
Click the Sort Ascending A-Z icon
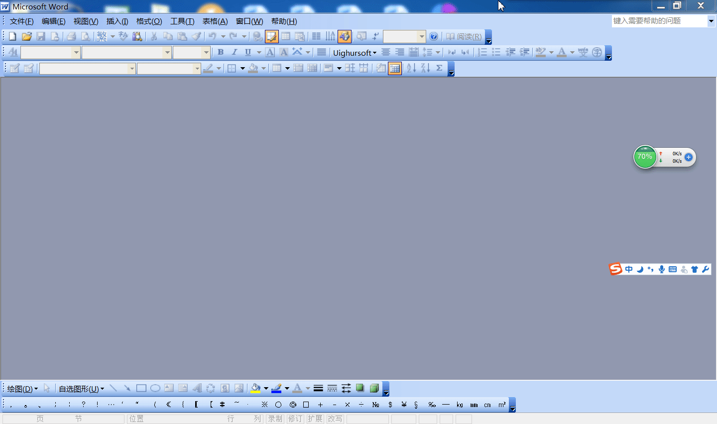[411, 68]
